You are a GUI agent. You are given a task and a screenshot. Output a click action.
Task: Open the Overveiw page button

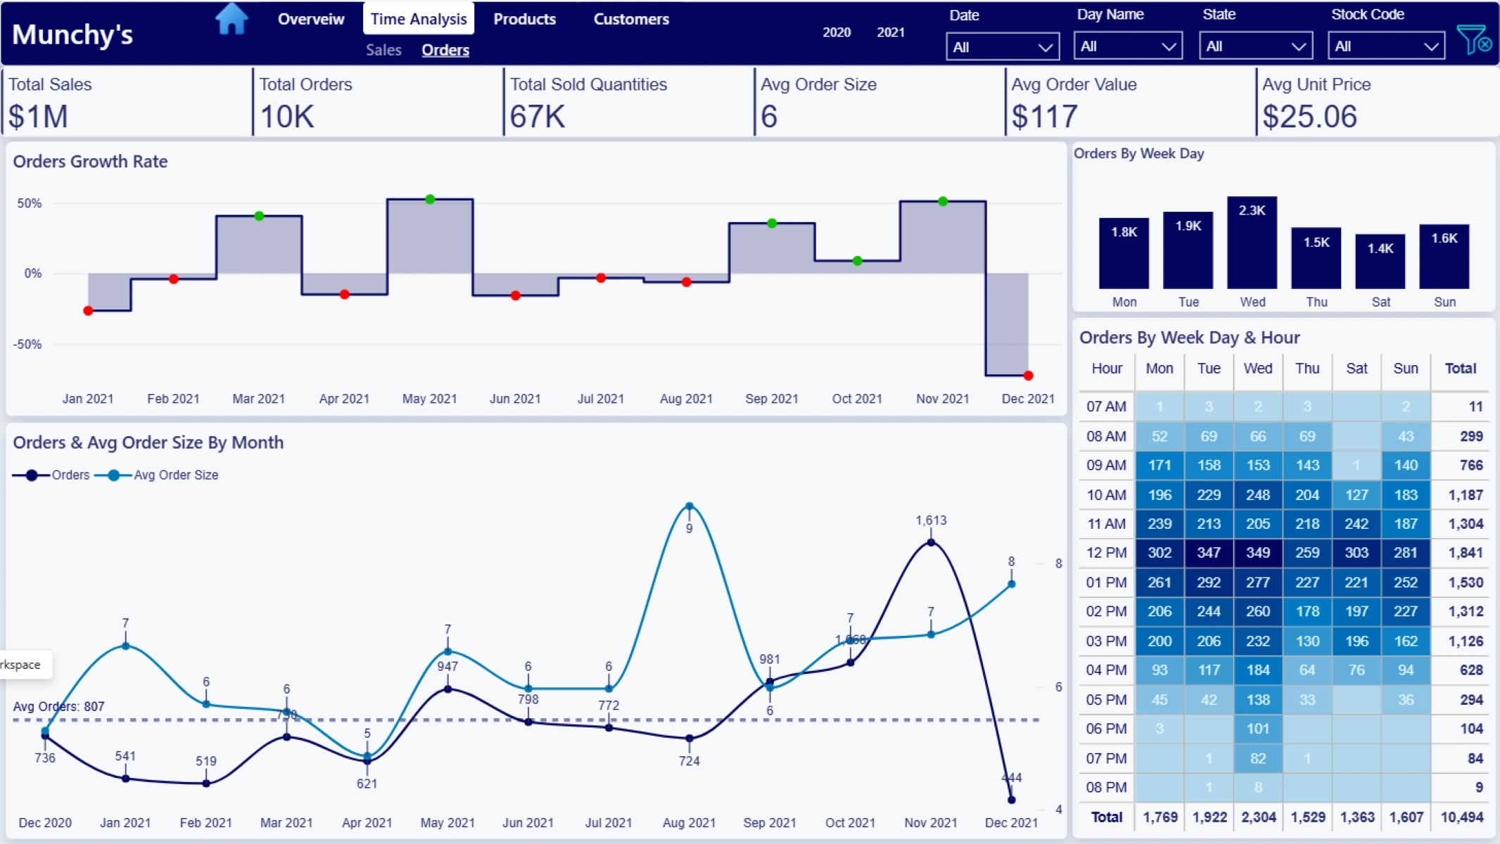311,19
